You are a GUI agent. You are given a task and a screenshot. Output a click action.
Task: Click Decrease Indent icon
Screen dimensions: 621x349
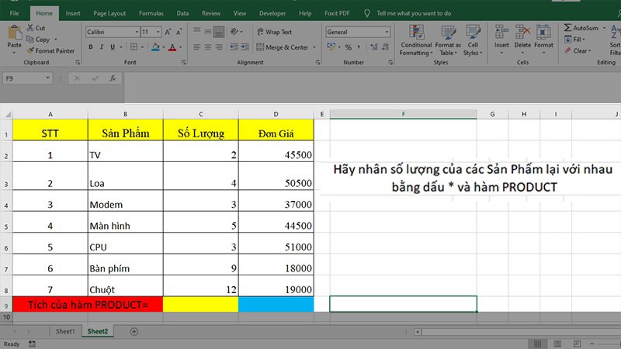click(234, 47)
